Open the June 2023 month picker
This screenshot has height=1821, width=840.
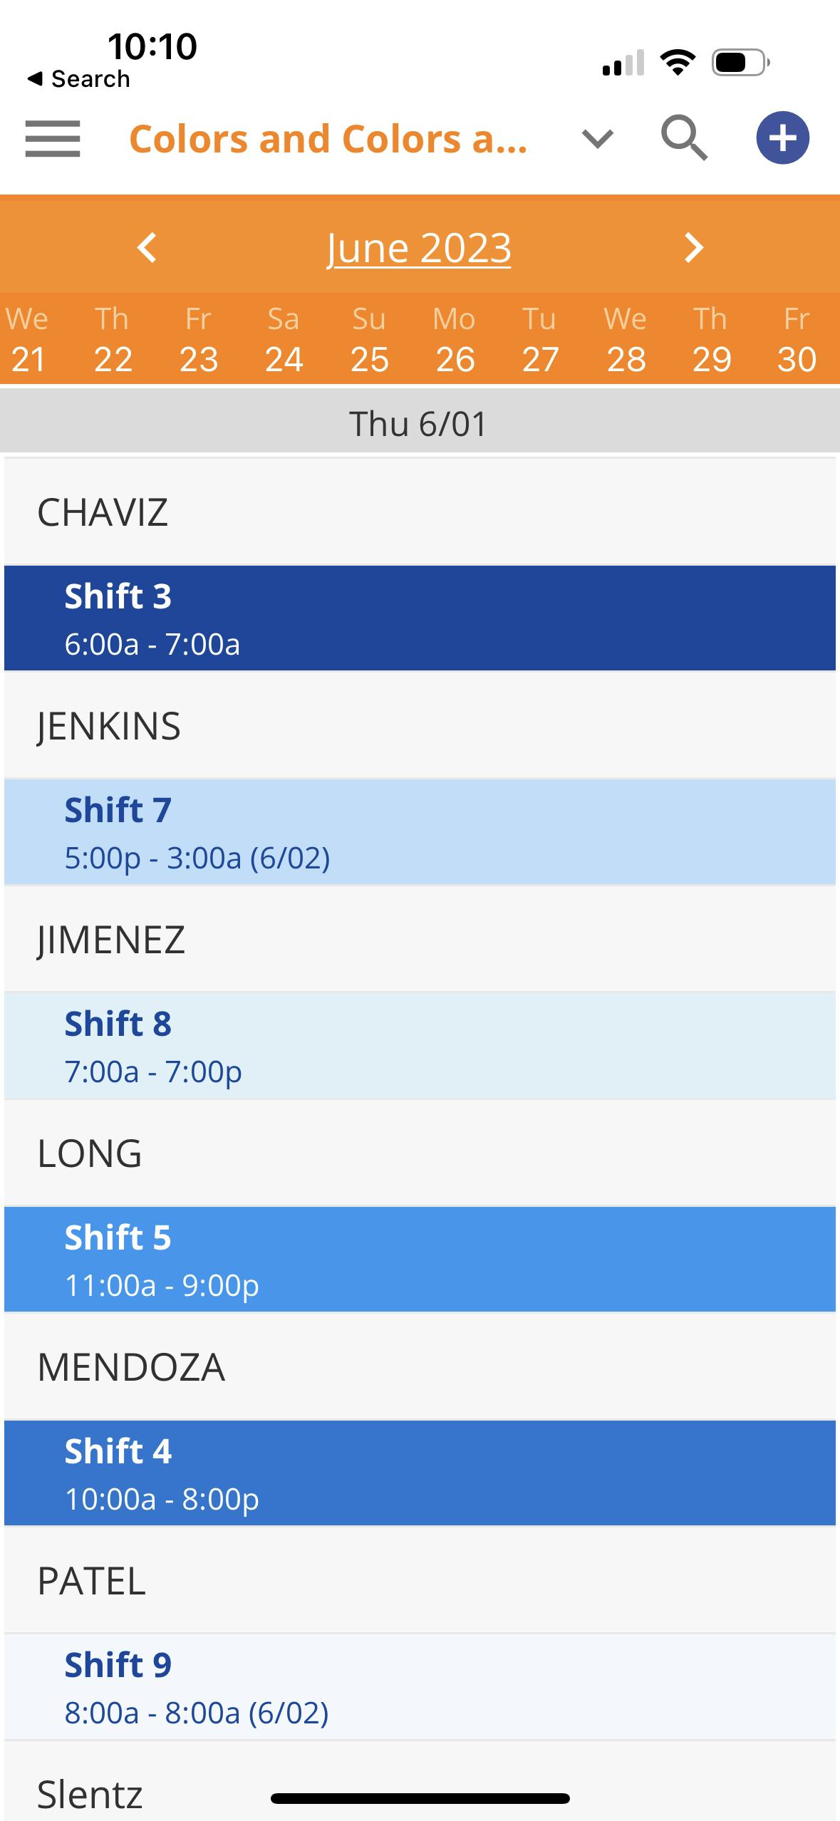(x=419, y=248)
